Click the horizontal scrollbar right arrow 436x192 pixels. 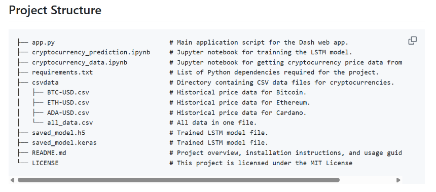pyautogui.click(x=398, y=180)
